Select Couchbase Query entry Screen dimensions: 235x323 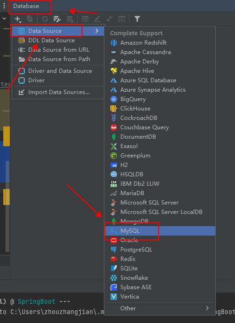pos(160,127)
